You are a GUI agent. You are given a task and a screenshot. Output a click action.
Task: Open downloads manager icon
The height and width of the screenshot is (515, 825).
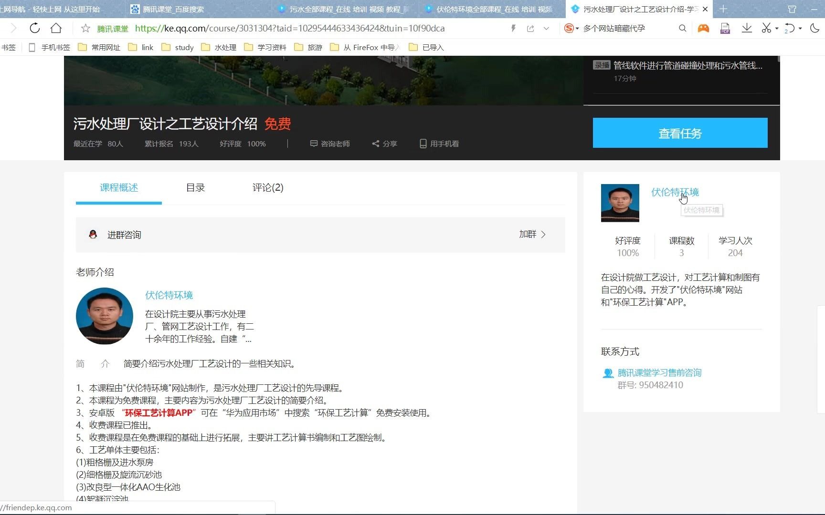[747, 28]
